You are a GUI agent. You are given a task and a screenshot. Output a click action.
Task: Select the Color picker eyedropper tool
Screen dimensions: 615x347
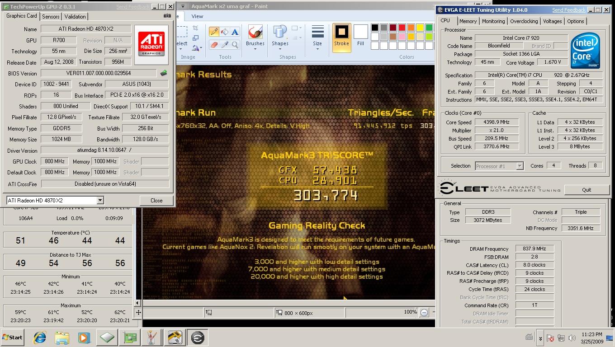(225, 45)
